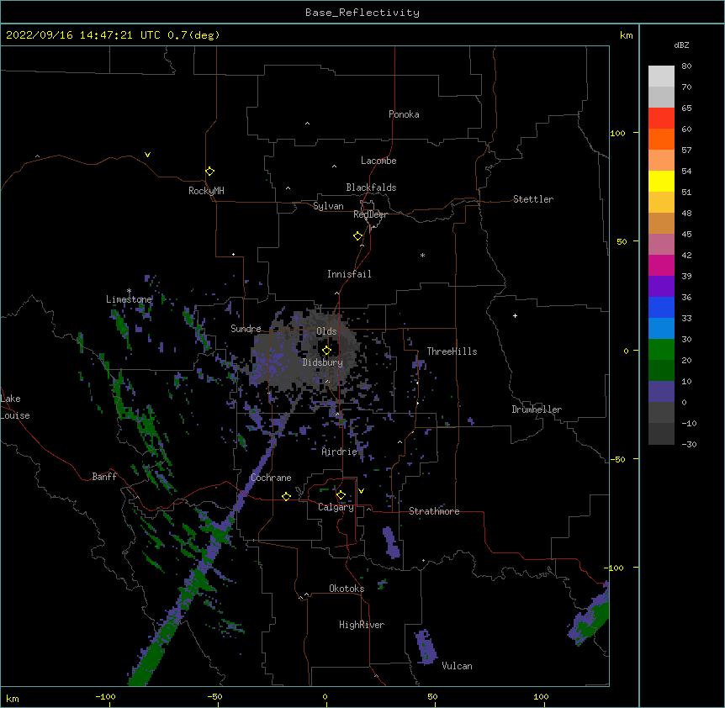Click the Blackfalds label

[371, 188]
